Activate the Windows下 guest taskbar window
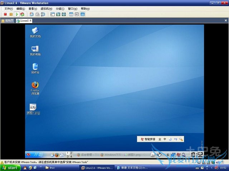Image resolution: width=229 pixels, height=171 pixels. 111,155
